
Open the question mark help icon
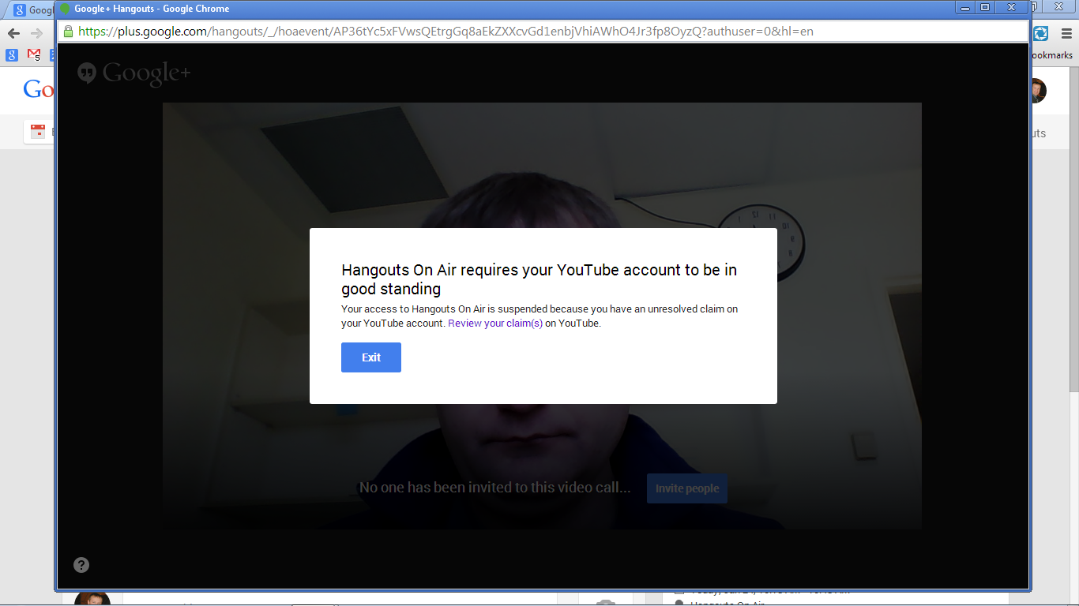click(81, 564)
